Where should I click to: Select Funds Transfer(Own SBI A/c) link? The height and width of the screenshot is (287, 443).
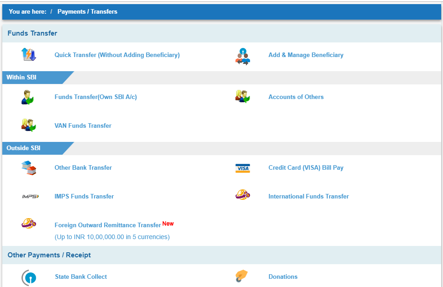[x=96, y=97]
